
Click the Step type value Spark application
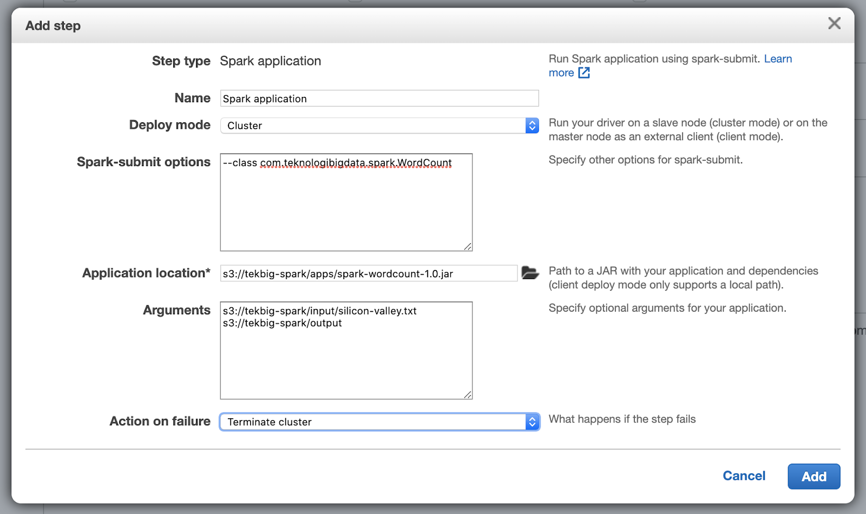[x=271, y=61]
